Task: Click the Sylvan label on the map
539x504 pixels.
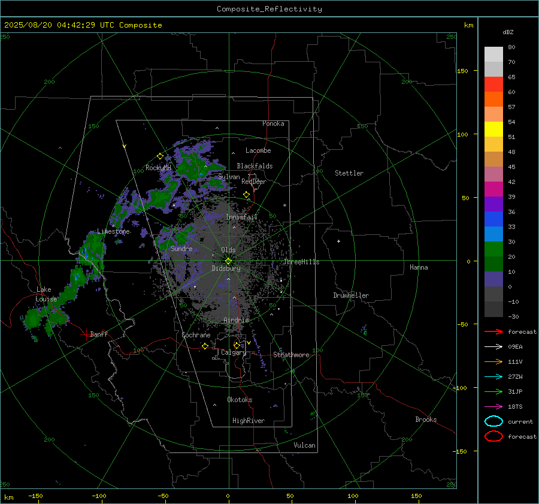Action: coord(229,177)
